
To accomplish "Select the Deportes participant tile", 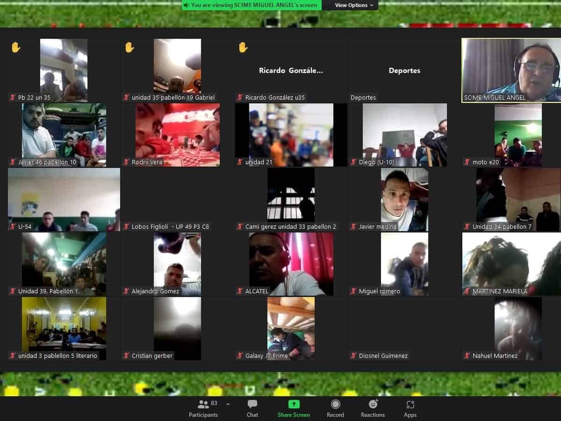I will (404, 70).
